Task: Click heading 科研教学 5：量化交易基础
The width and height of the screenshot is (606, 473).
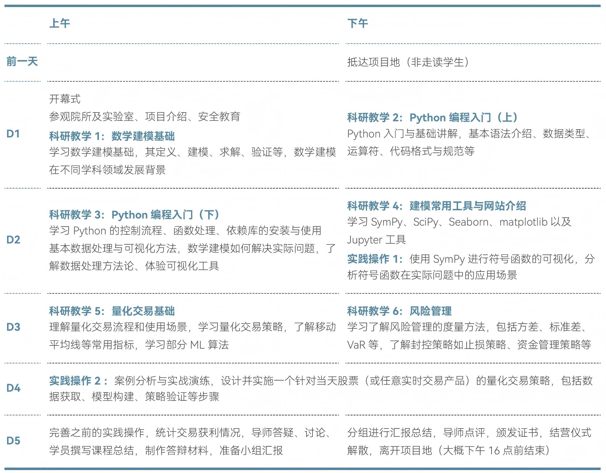Action: (x=112, y=311)
